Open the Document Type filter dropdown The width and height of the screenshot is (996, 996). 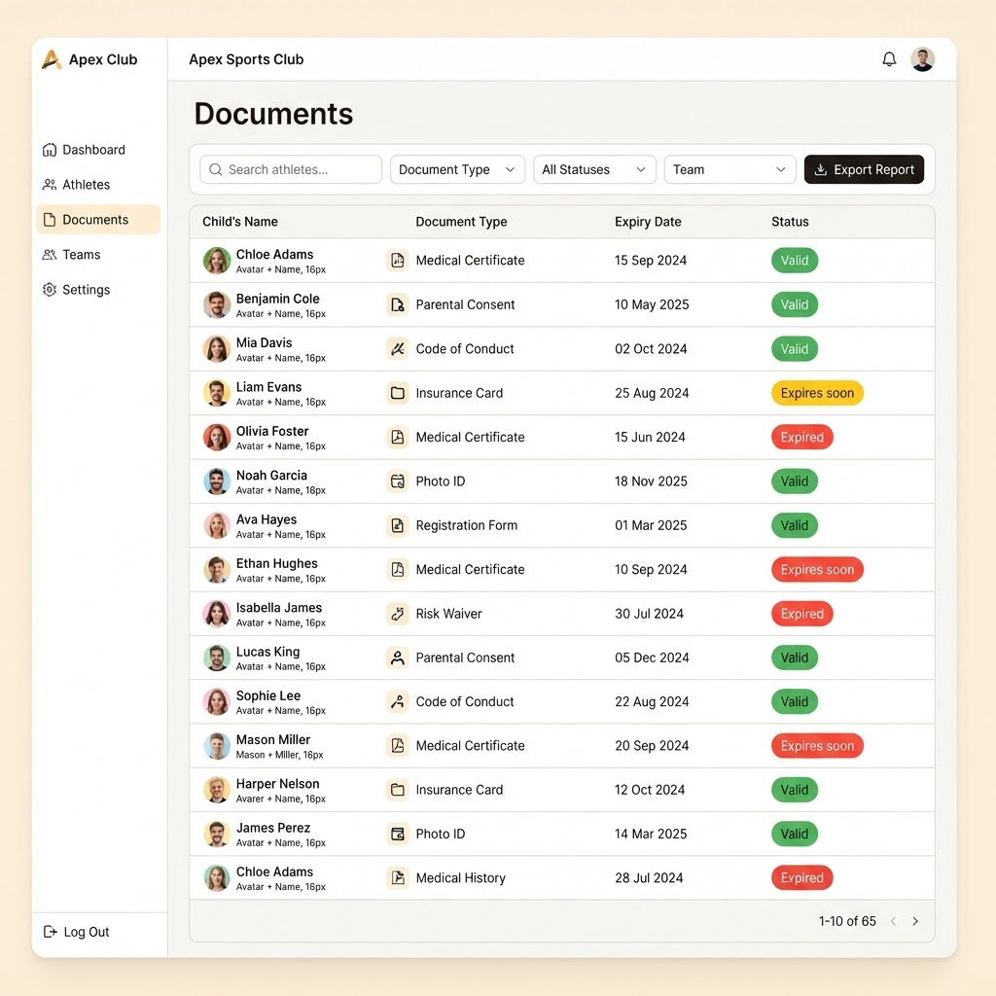(x=457, y=169)
